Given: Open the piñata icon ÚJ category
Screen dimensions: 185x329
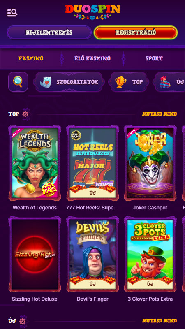Looking at the screenshot, I should click(x=170, y=82).
